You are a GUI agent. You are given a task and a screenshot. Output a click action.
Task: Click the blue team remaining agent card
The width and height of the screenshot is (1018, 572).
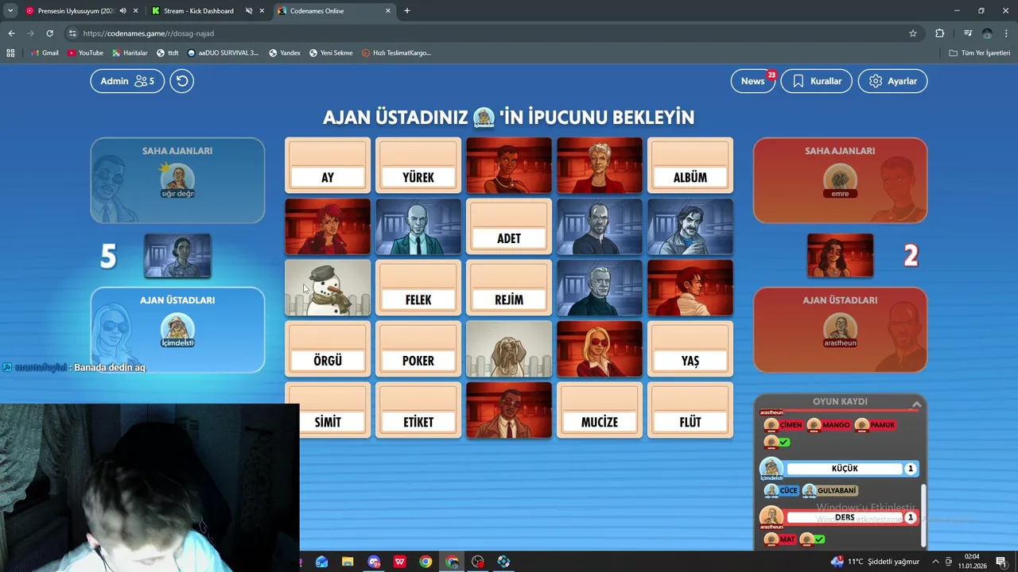[177, 256]
